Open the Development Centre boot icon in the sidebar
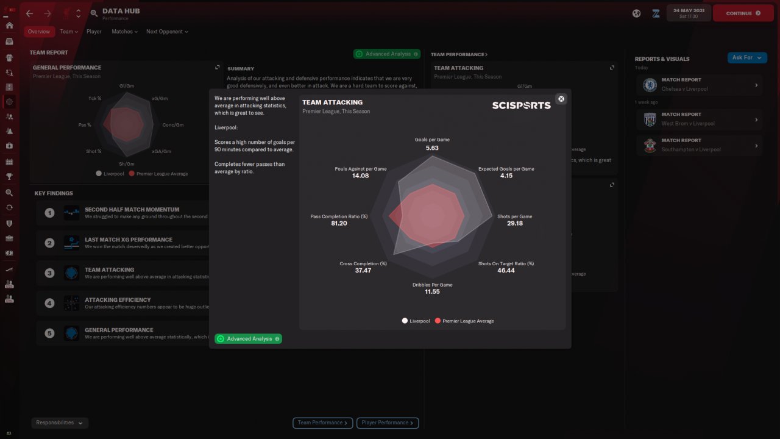Screen dimensions: 780x439 click(9, 269)
